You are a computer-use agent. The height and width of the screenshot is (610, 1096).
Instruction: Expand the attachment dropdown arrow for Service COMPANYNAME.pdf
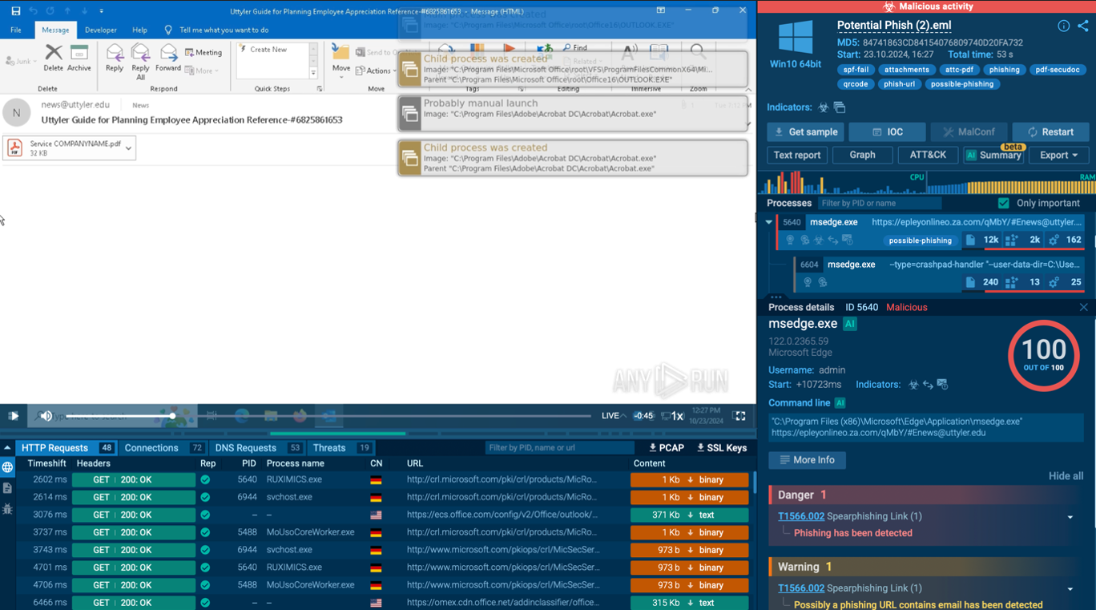click(x=128, y=147)
